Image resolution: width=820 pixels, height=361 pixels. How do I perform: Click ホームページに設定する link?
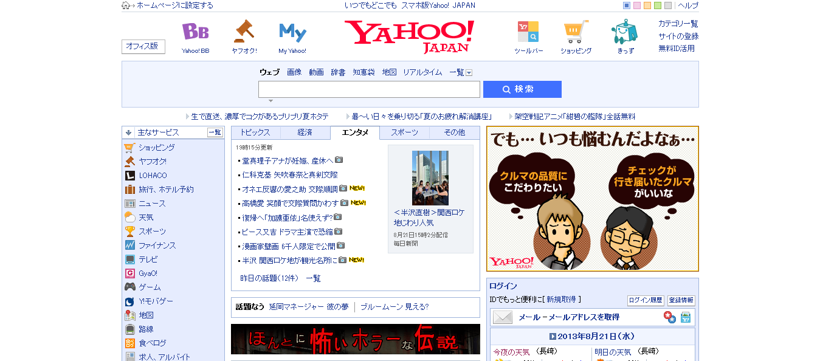tap(175, 5)
